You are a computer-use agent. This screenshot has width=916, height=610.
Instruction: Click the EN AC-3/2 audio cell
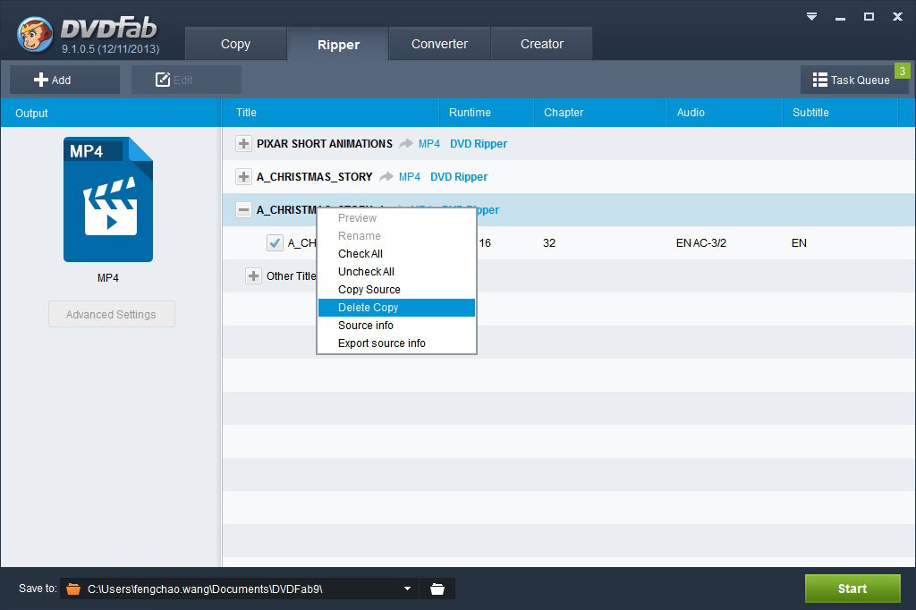(701, 243)
